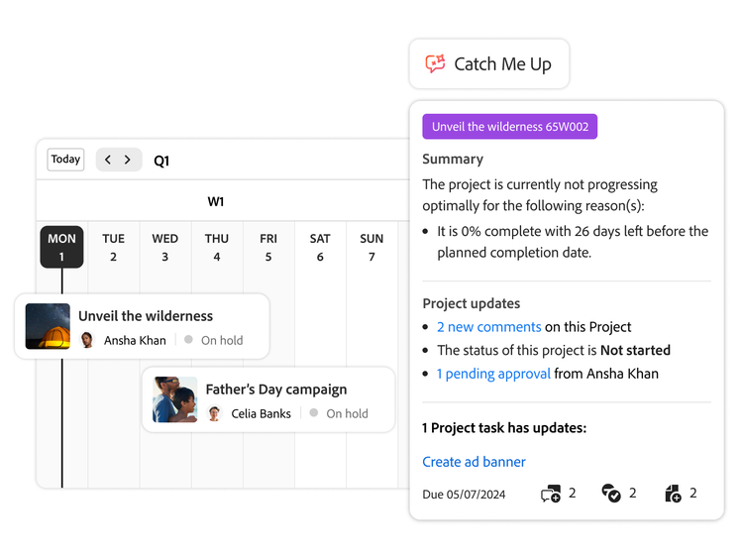Screen dimensions: 743x558
Task: Select the SAT 6 day column header
Action: (x=320, y=247)
